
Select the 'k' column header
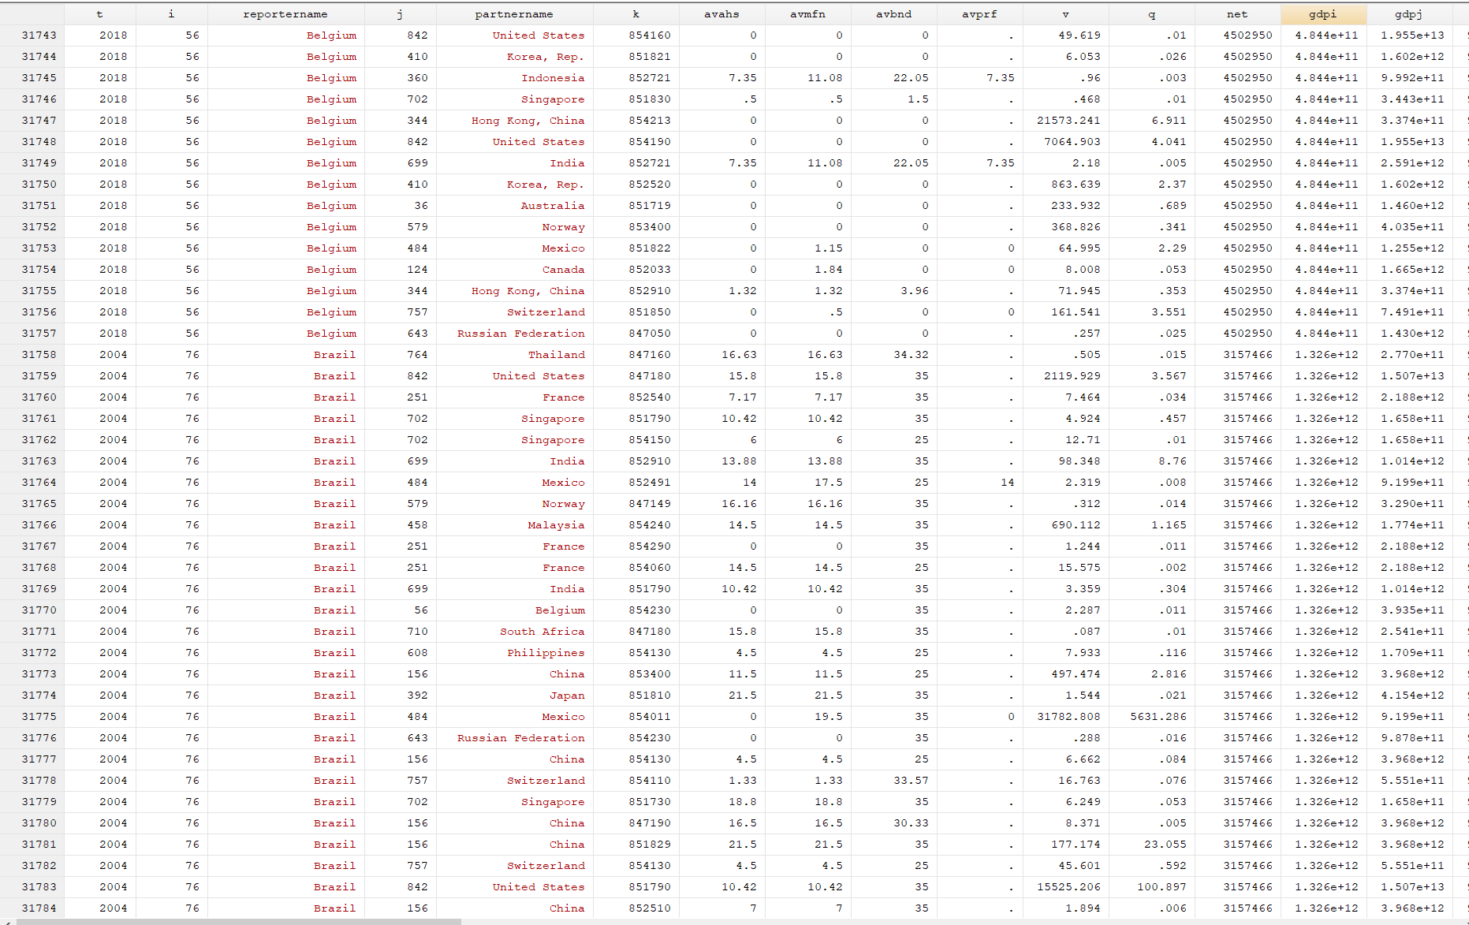point(636,14)
